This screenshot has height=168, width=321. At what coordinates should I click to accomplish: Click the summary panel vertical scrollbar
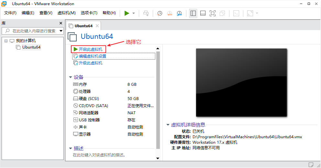click(158, 100)
